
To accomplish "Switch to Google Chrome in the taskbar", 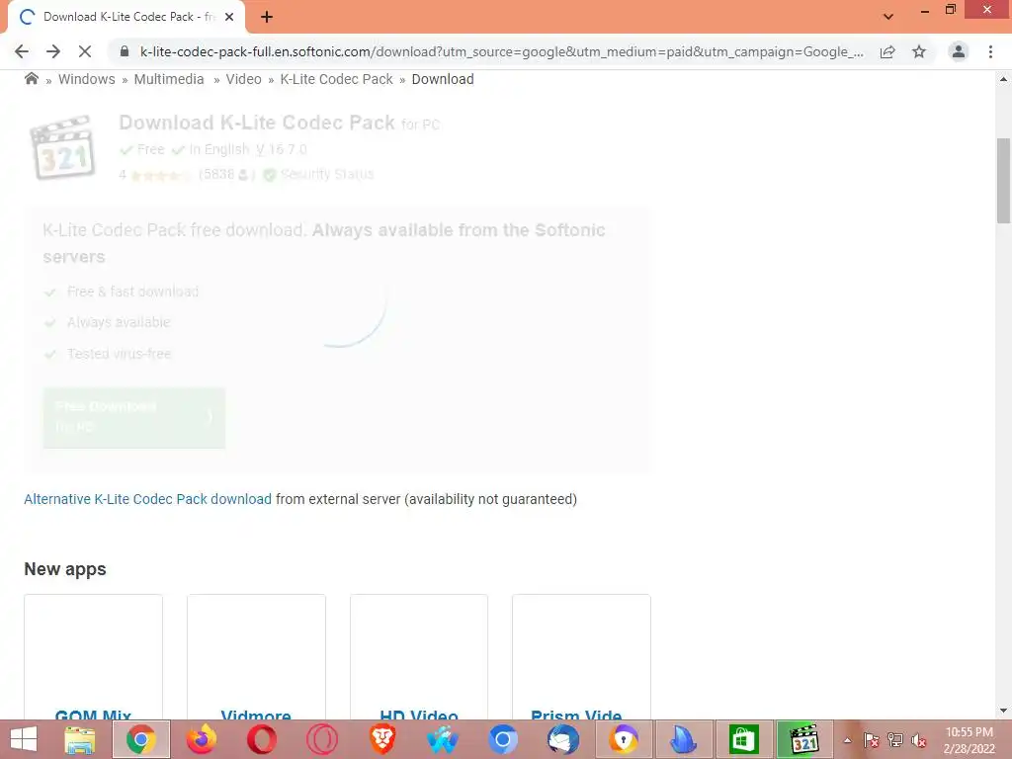I will click(x=141, y=739).
